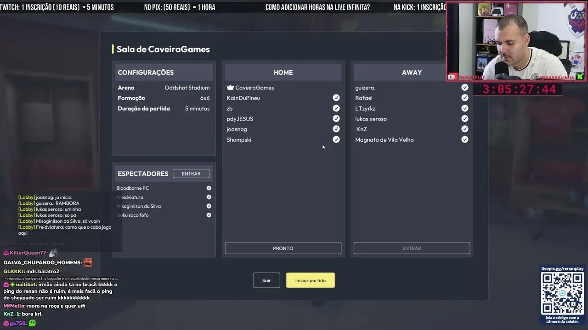Click the chat username uaitibat

pos(27,285)
